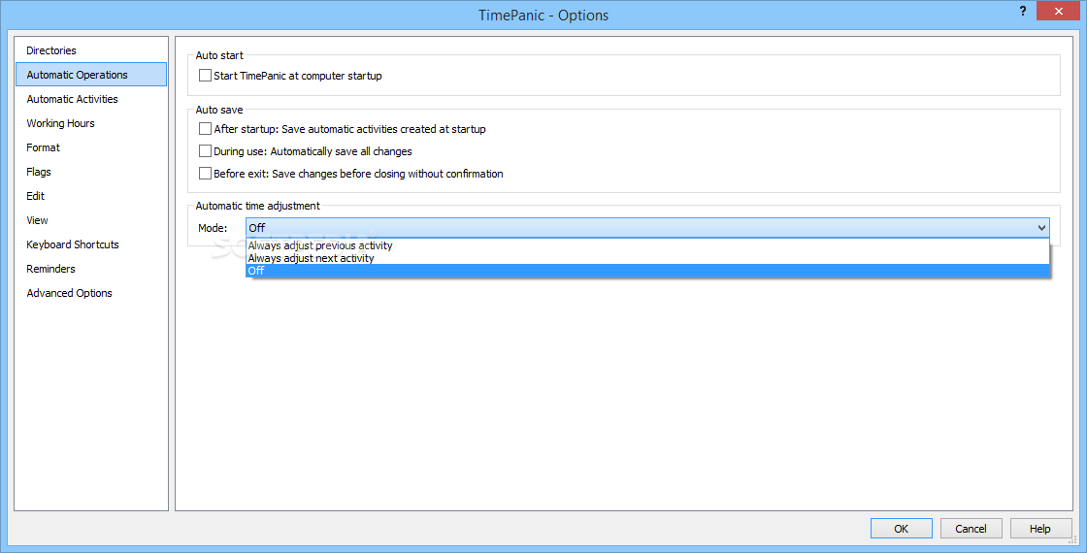Click the Cancel button

coord(971,529)
